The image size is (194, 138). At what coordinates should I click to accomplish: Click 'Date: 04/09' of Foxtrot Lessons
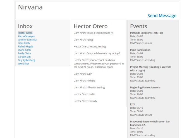click(136, 91)
